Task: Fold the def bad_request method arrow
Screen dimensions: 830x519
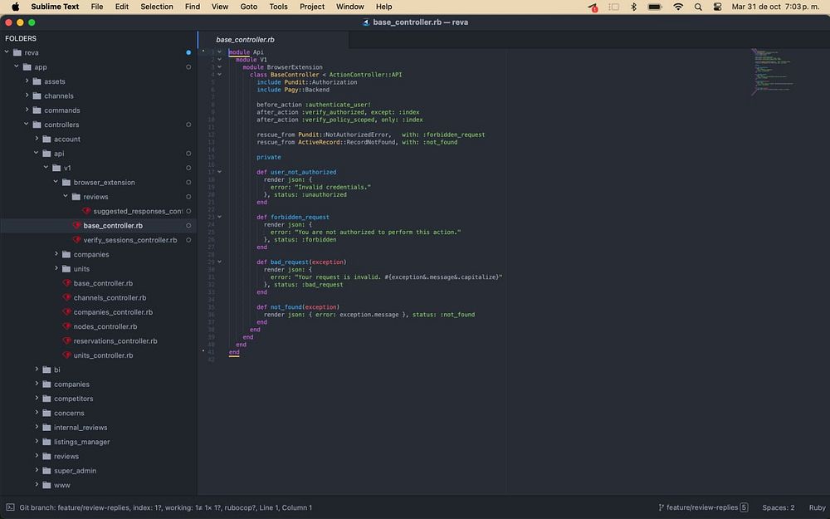Action: coord(219,262)
